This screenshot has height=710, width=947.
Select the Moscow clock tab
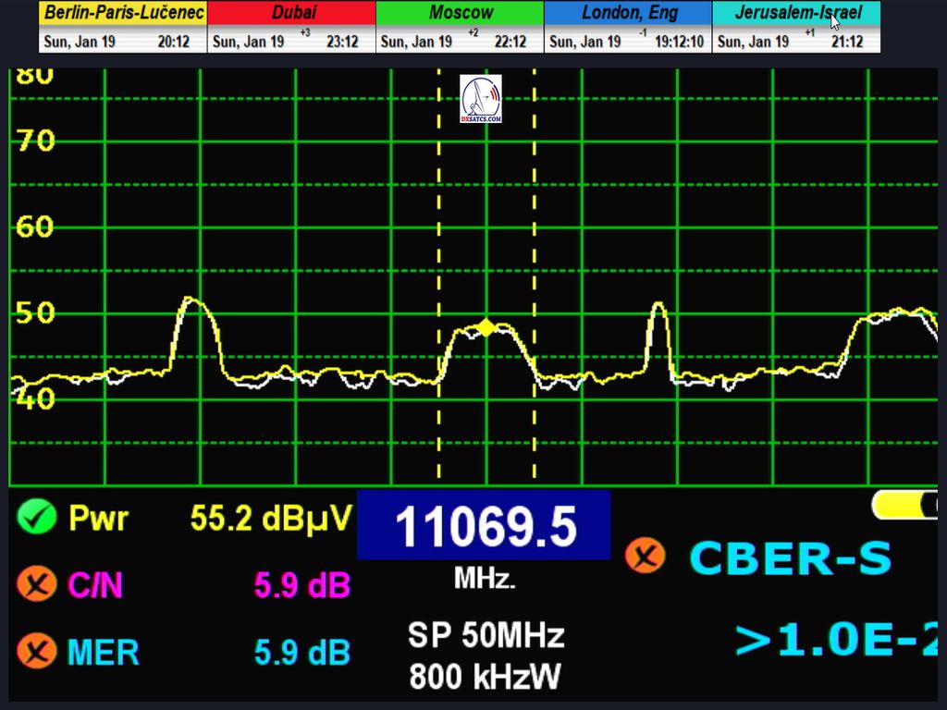(x=461, y=14)
